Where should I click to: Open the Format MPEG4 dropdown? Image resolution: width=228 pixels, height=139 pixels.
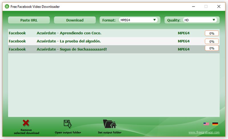point(138,20)
